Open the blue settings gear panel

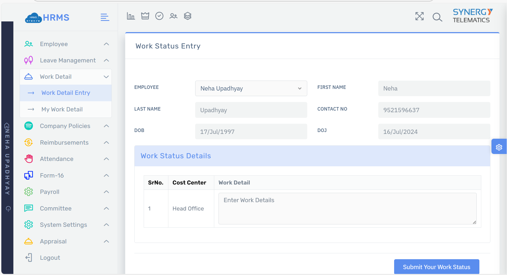[499, 147]
